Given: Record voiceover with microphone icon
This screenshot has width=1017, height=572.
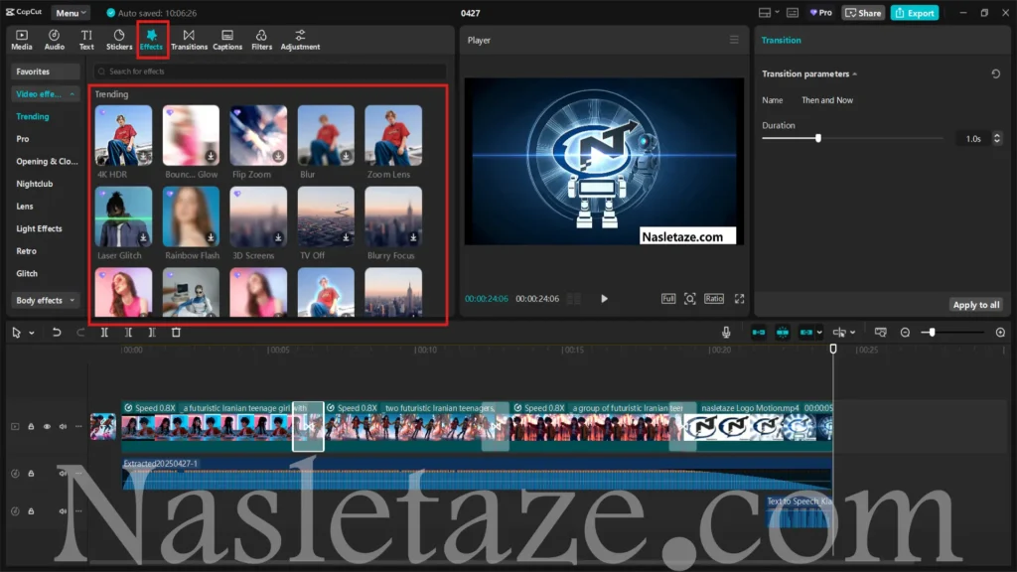Looking at the screenshot, I should [726, 332].
